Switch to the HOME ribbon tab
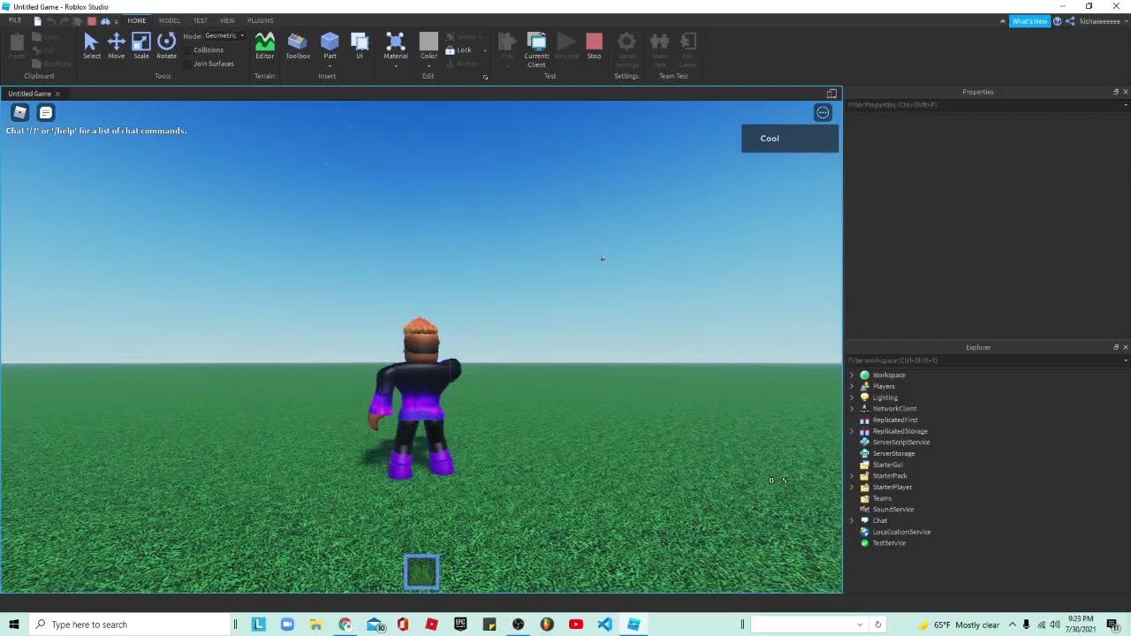 (x=137, y=20)
